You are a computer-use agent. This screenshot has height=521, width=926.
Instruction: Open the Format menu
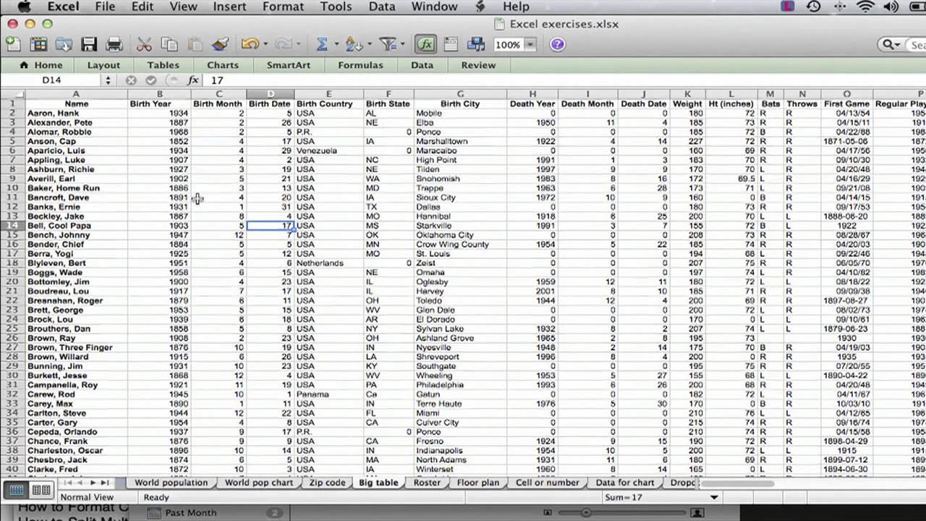coord(283,7)
